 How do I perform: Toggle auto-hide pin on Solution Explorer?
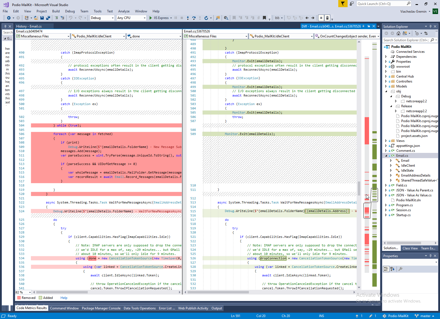click(x=430, y=26)
